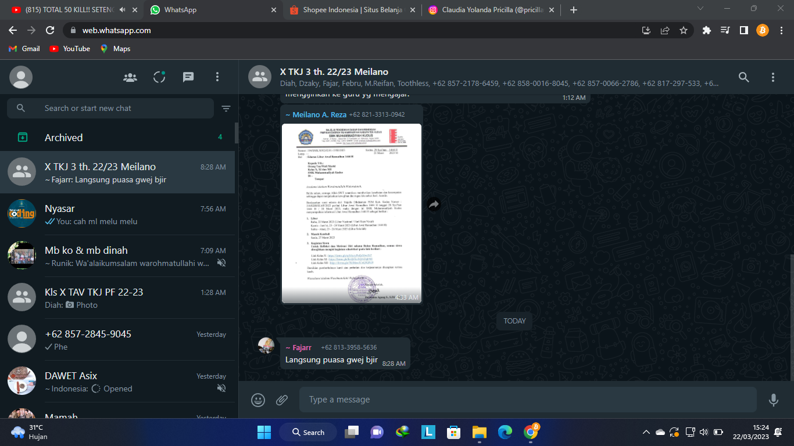Open YouTube bookmark
Image resolution: width=794 pixels, height=446 pixels.
click(x=70, y=49)
